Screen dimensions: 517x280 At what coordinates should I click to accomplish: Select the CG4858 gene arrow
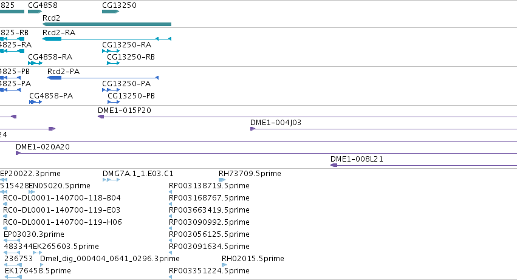click(x=35, y=12)
